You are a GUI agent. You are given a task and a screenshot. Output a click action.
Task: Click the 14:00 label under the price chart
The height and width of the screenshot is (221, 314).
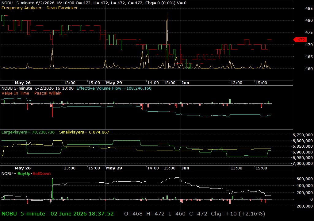point(153,83)
